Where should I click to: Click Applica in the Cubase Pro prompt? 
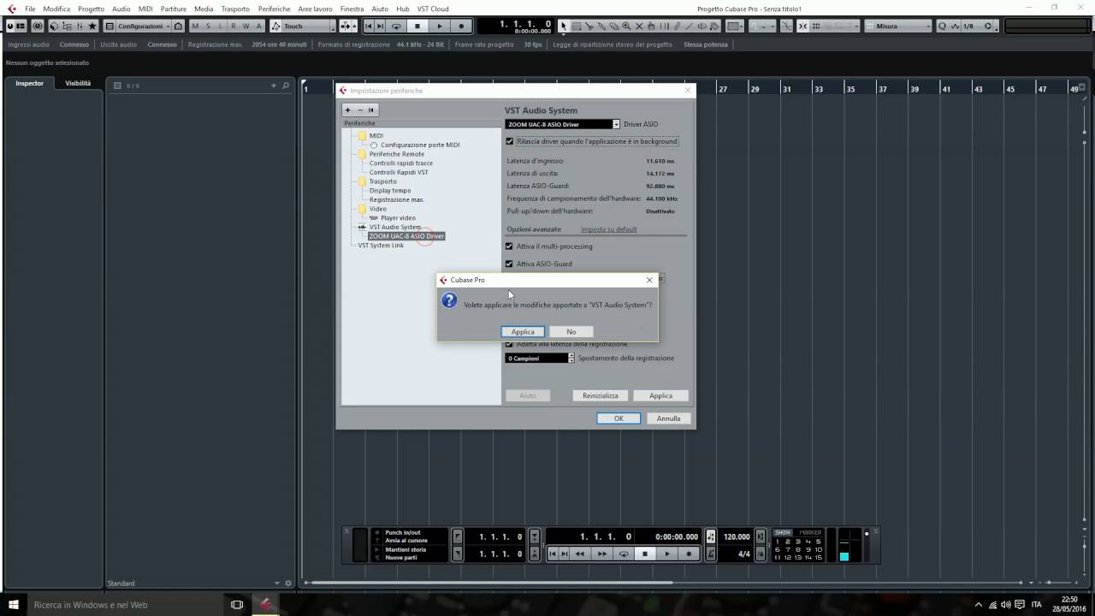tap(523, 331)
